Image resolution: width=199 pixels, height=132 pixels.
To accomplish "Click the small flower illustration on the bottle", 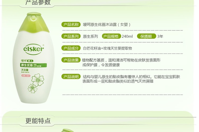I will pos(32,88).
